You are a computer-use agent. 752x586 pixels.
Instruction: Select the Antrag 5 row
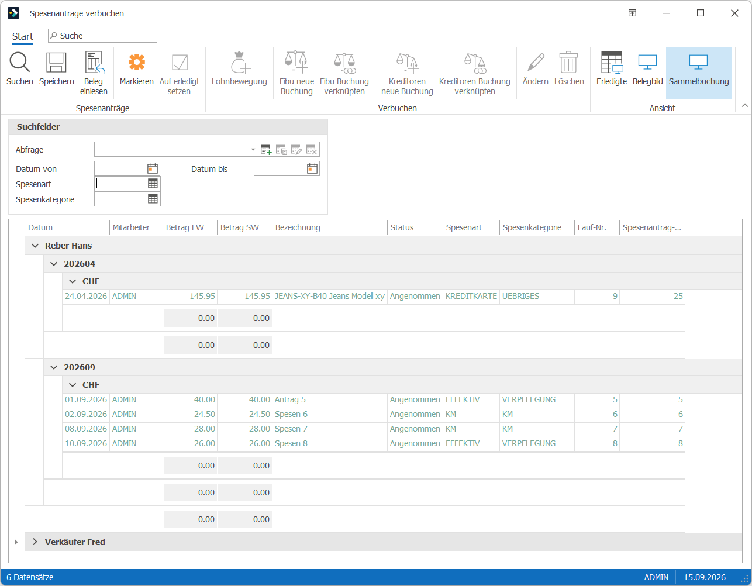[374, 399]
